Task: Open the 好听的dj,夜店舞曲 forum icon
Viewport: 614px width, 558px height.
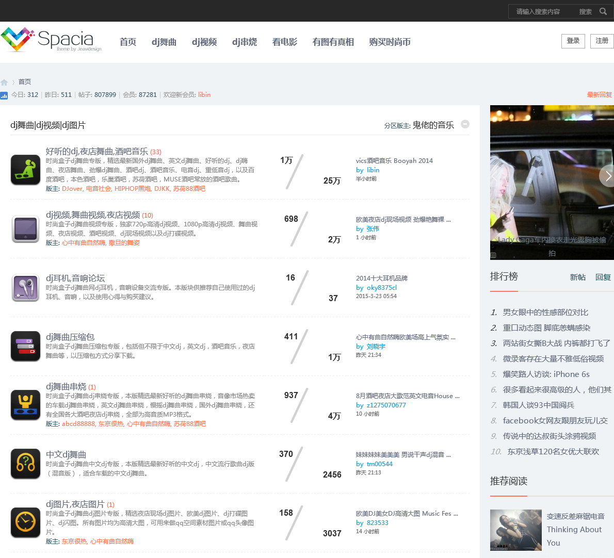Action: click(x=25, y=170)
